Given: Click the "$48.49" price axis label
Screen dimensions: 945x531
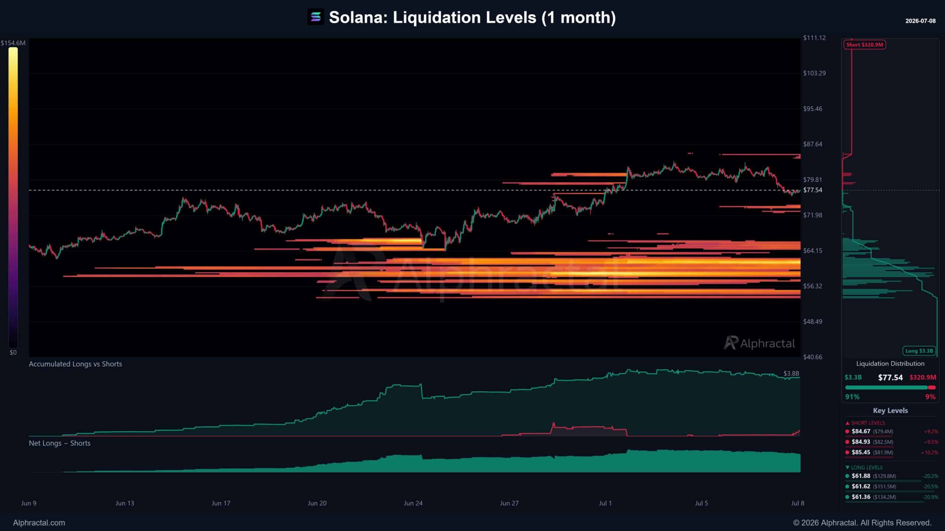Looking at the screenshot, I should click(813, 322).
